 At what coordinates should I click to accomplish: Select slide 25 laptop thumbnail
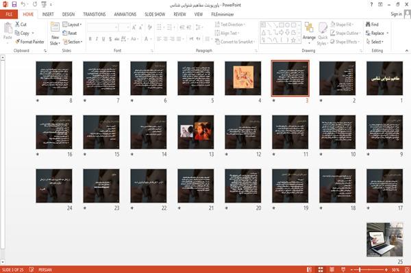click(x=384, y=239)
